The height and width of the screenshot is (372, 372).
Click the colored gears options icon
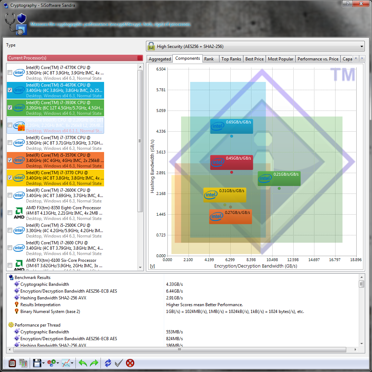click(x=52, y=363)
